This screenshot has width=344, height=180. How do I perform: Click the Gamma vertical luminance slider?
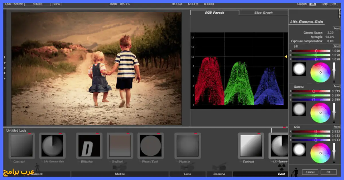coord(334,113)
